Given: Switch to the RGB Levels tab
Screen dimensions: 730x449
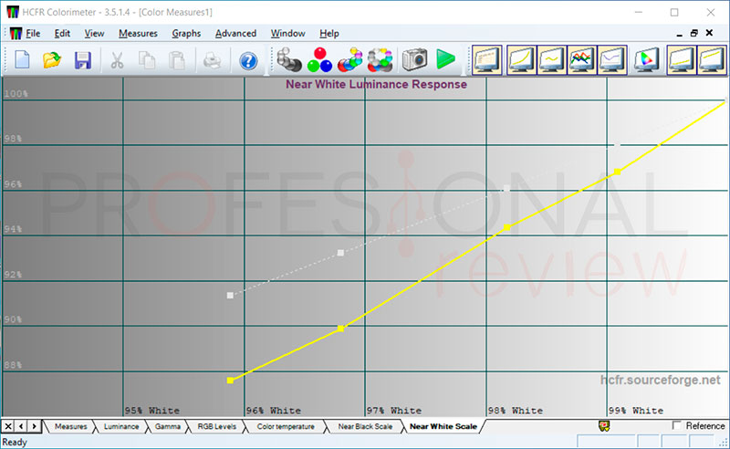Looking at the screenshot, I should (x=216, y=426).
